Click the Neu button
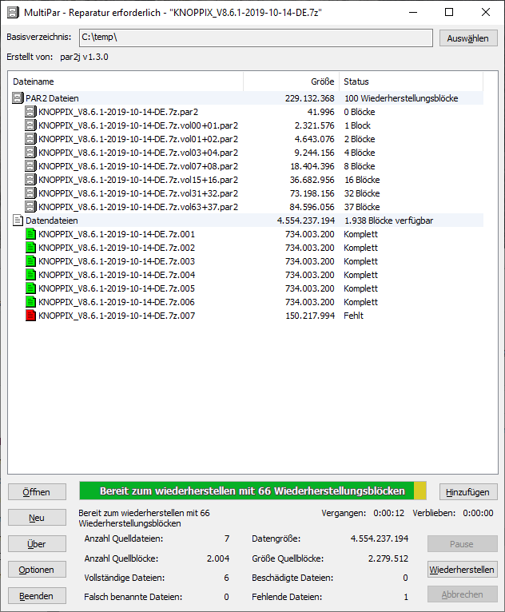The image size is (505, 612). (x=37, y=518)
